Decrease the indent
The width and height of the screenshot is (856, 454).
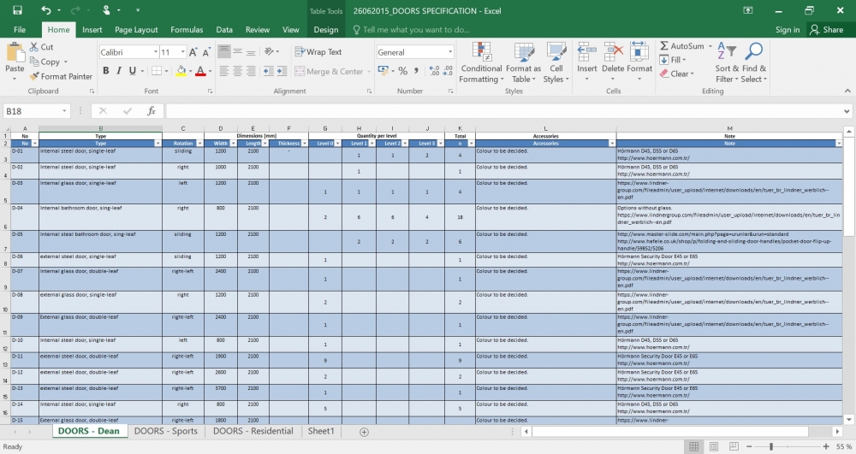click(268, 71)
